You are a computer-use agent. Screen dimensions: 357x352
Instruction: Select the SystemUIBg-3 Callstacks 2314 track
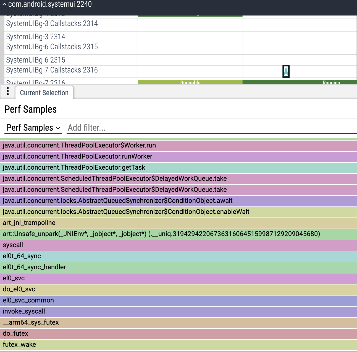click(x=52, y=24)
